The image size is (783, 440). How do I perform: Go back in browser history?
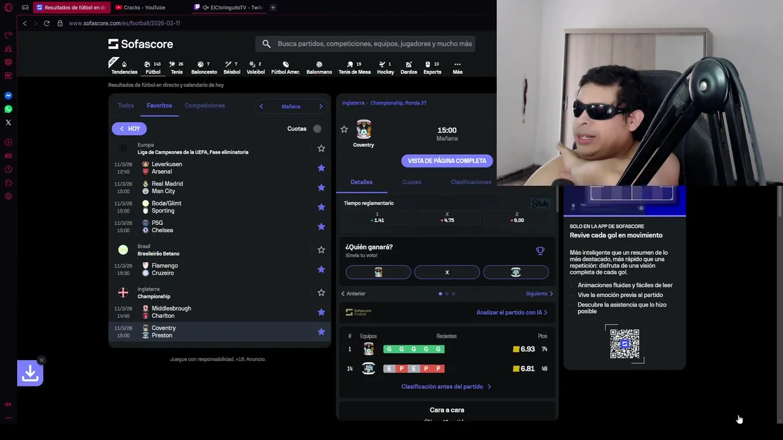click(x=24, y=23)
